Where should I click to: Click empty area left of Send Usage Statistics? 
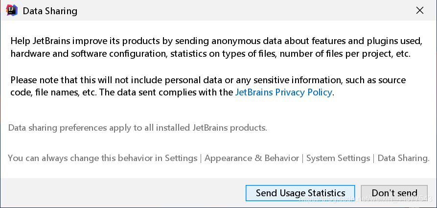(x=122, y=193)
